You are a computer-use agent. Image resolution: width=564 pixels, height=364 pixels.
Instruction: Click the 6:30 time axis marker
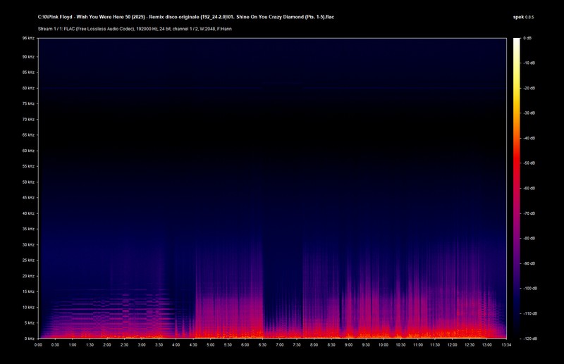[x=262, y=345]
